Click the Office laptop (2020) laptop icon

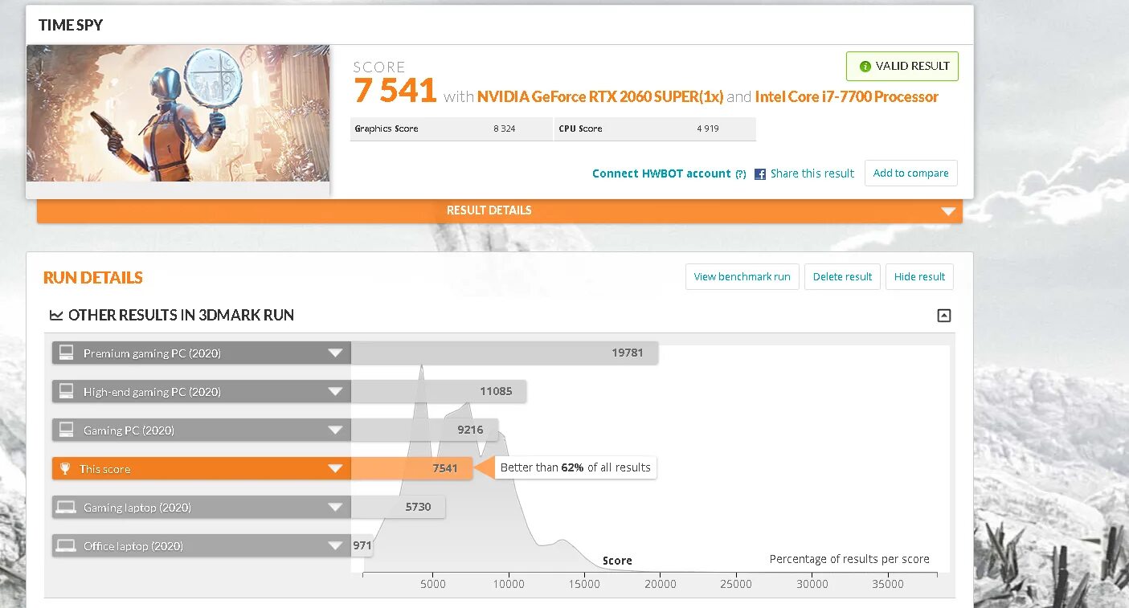pyautogui.click(x=66, y=546)
